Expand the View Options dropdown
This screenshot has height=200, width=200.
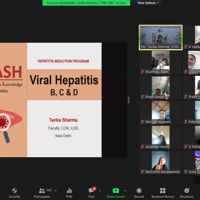[x=148, y=3]
